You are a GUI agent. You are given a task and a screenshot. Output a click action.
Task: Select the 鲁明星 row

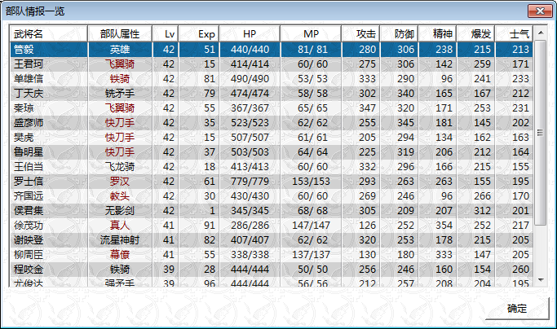click(x=272, y=152)
